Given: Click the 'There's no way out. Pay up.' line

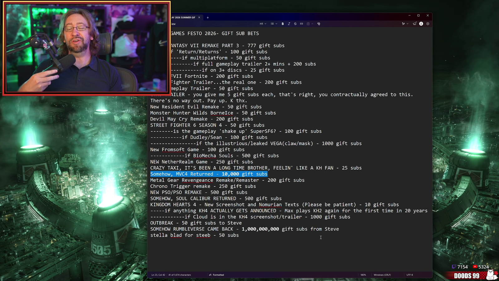Looking at the screenshot, I should [x=199, y=101].
